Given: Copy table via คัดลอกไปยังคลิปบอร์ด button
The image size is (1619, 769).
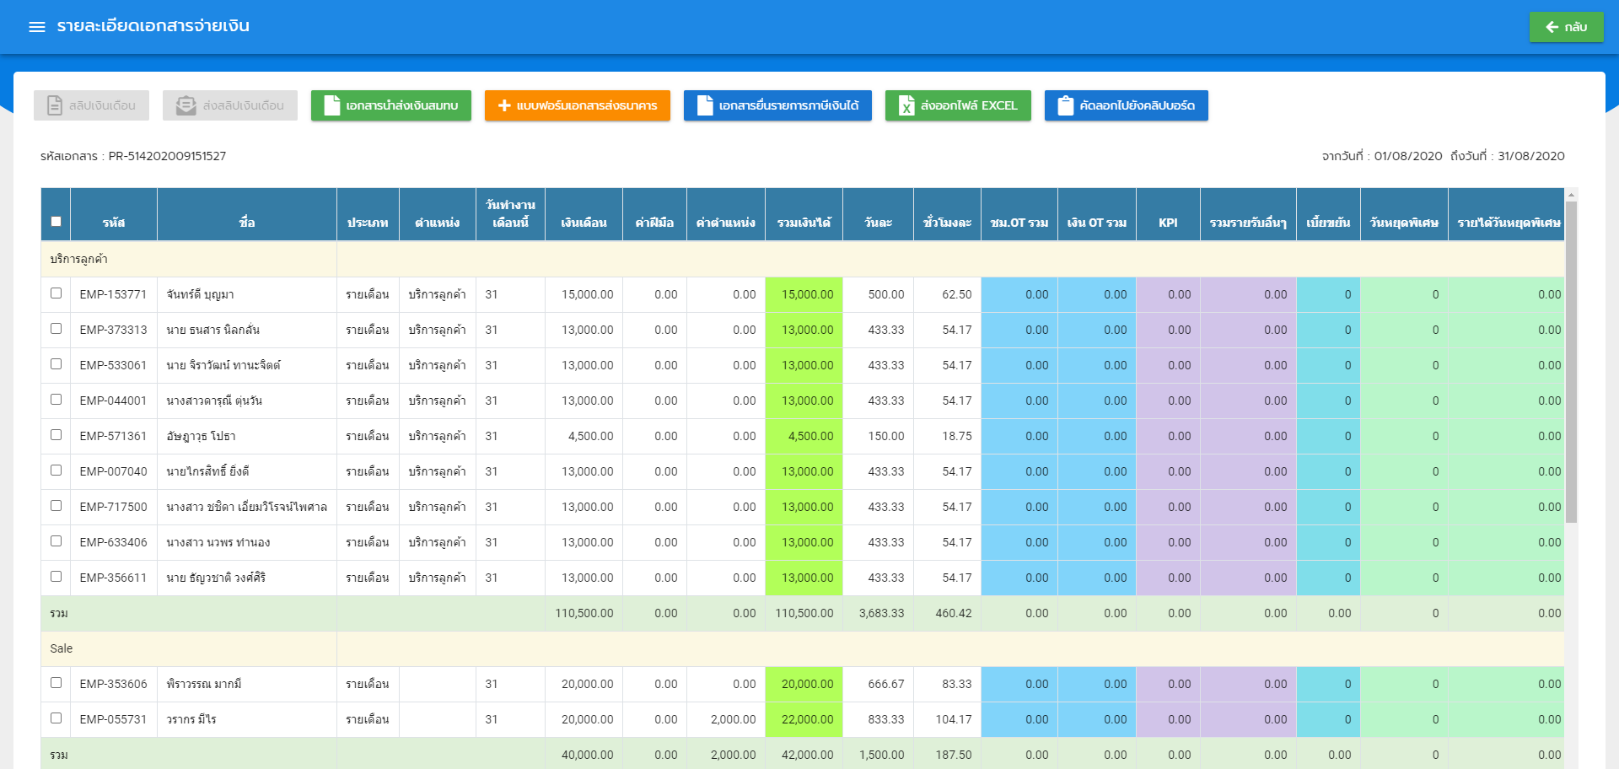Looking at the screenshot, I should tap(1127, 105).
